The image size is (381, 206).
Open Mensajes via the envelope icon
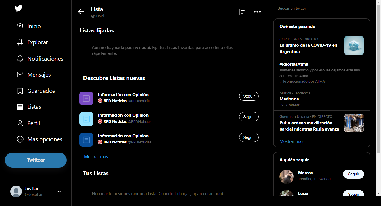click(20, 74)
